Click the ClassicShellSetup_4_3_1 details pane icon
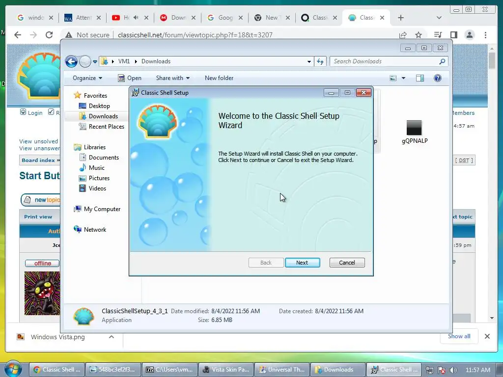Viewport: 503px width, 377px height. click(84, 316)
